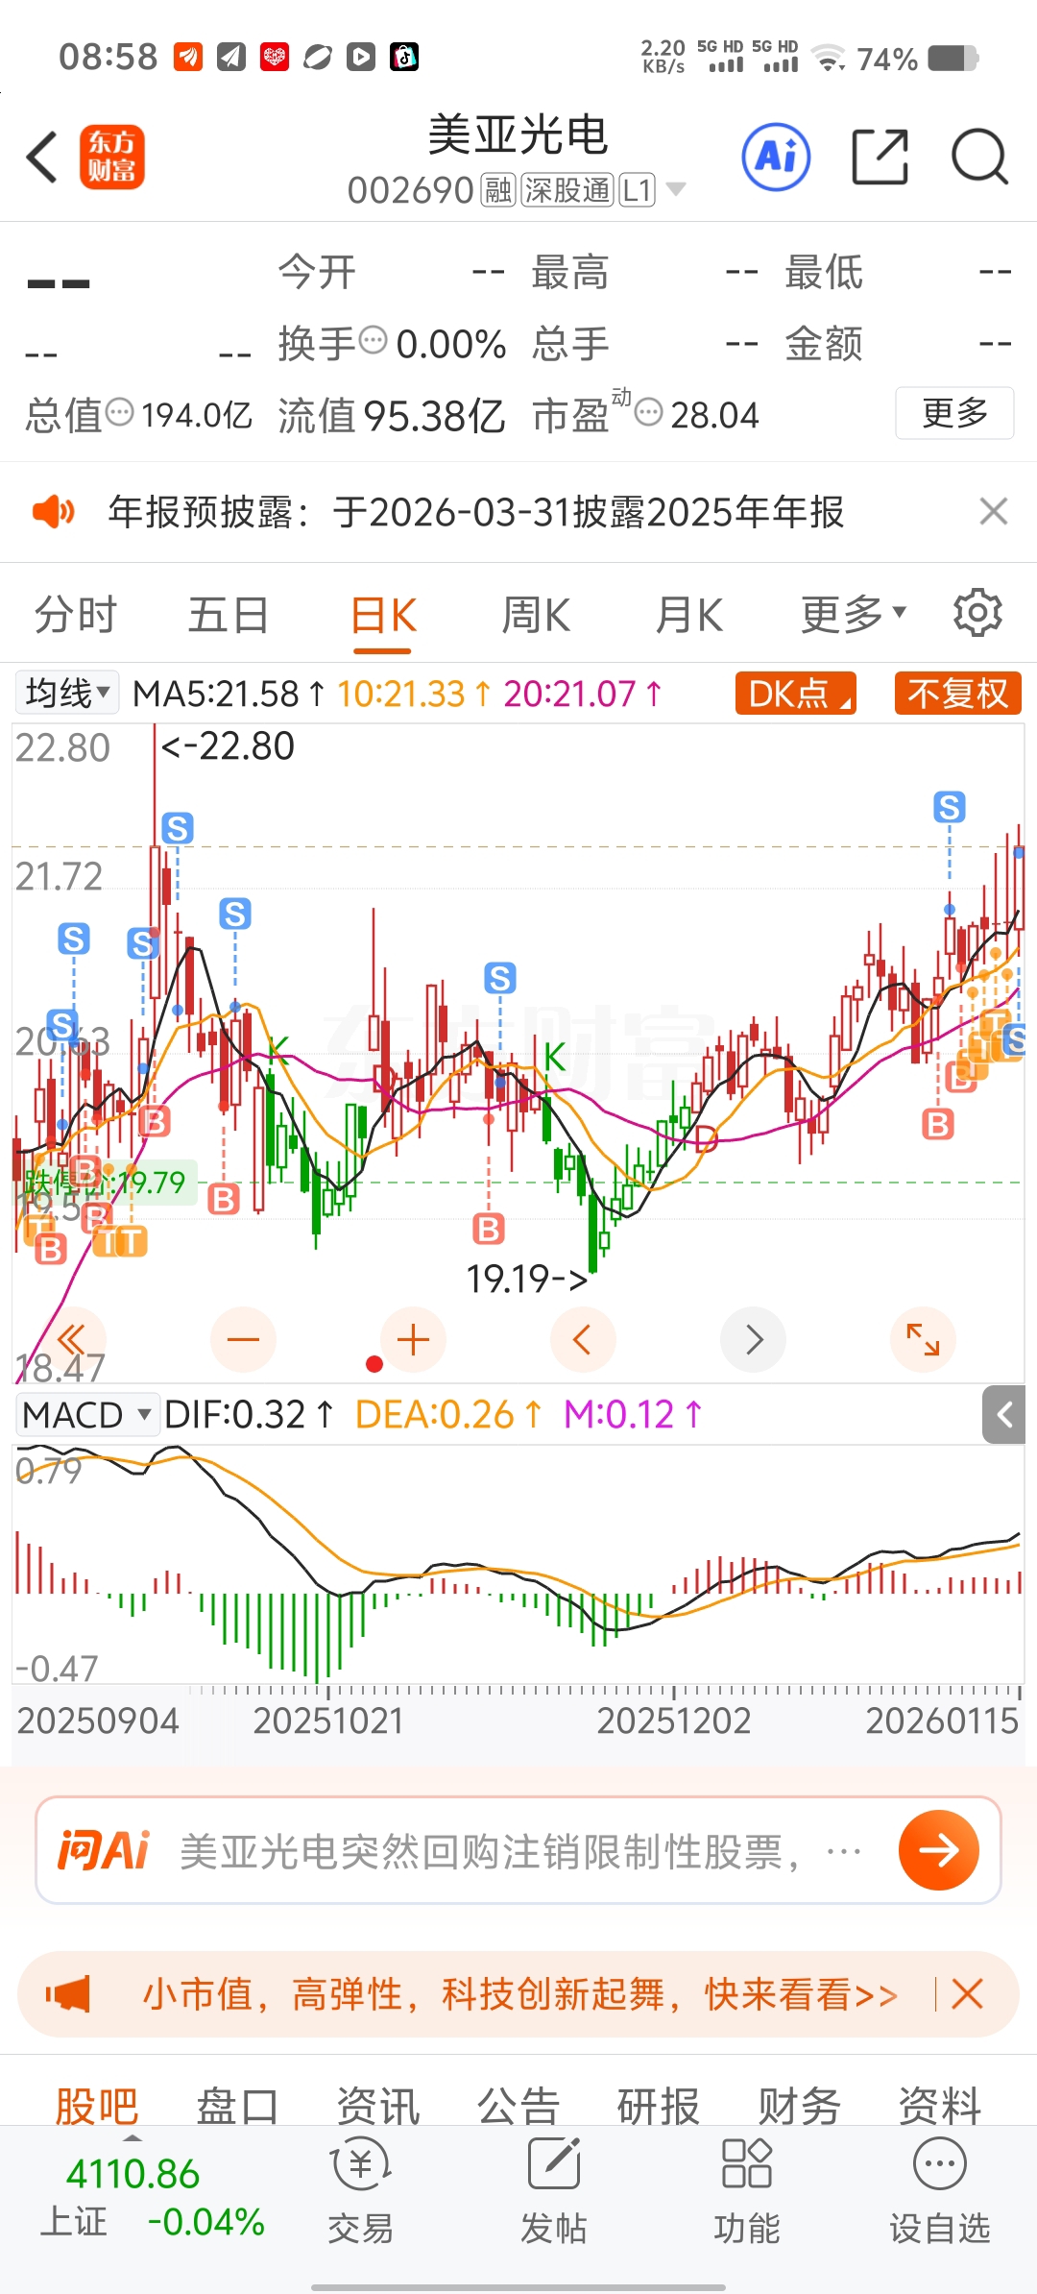
Task: Open the search magnifier
Action: coord(979,157)
